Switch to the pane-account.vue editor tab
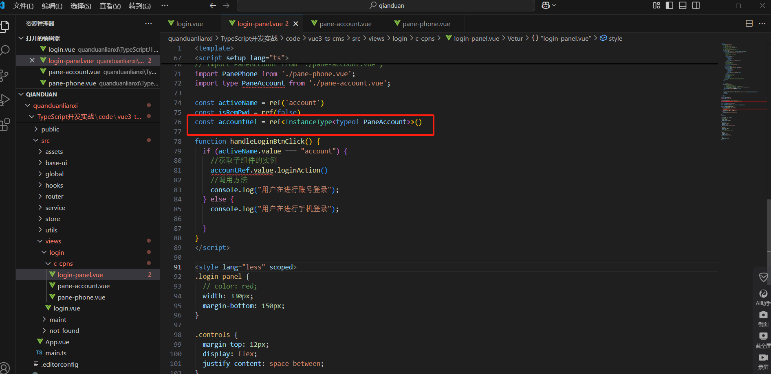771x374 pixels. [x=346, y=24]
